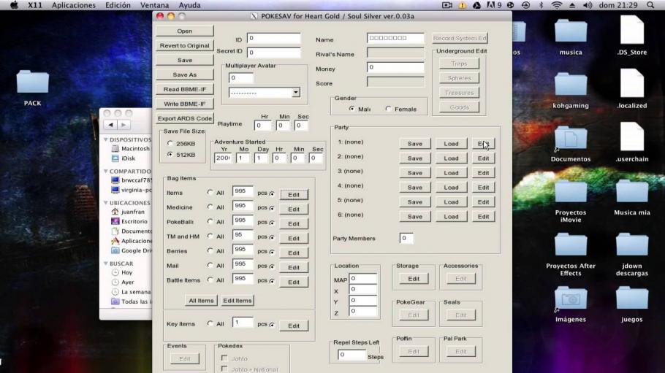Image resolution: width=665 pixels, height=373 pixels.
Task: Click All Items button
Action: coord(201,301)
